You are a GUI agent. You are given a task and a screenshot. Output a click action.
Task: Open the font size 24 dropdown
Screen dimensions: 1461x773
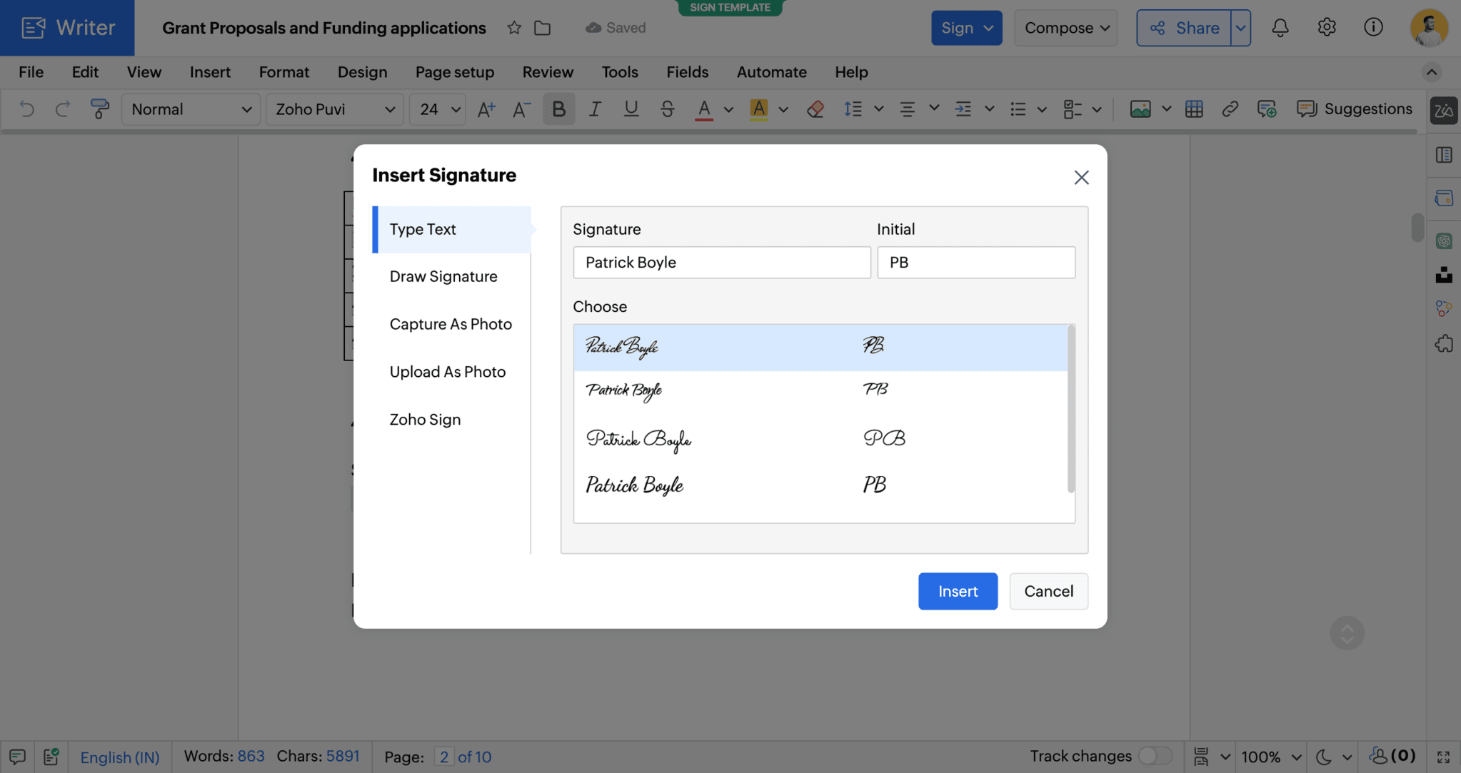(438, 109)
